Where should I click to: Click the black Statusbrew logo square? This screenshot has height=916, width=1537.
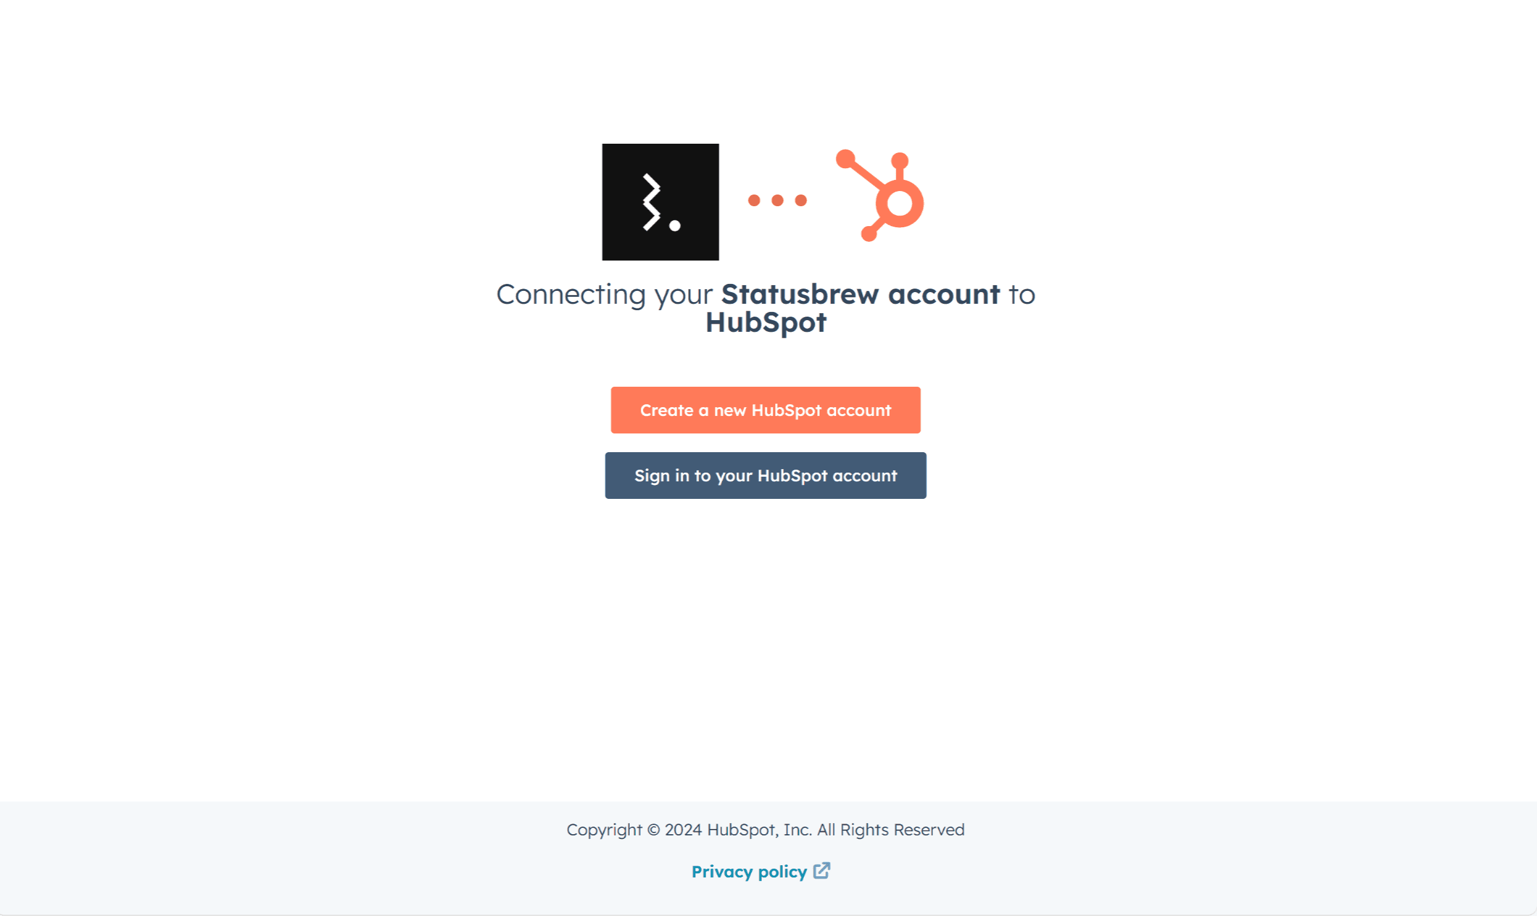click(661, 202)
